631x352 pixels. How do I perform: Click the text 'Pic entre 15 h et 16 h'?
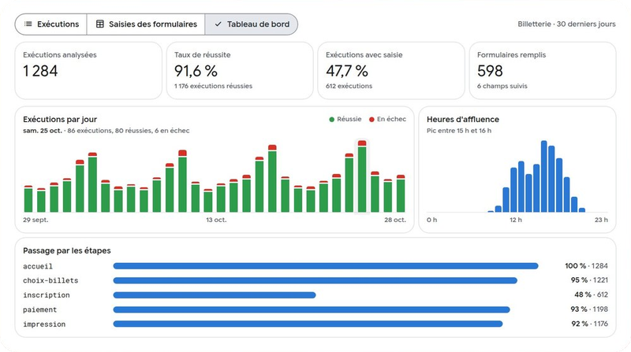459,131
